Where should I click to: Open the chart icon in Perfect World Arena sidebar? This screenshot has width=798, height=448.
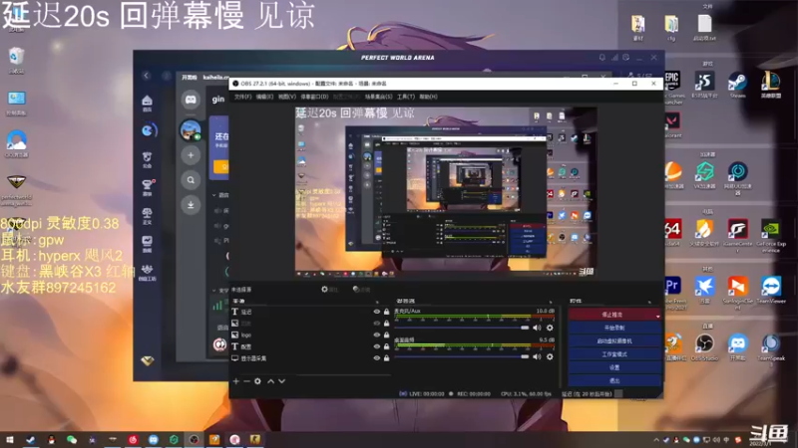click(x=147, y=244)
